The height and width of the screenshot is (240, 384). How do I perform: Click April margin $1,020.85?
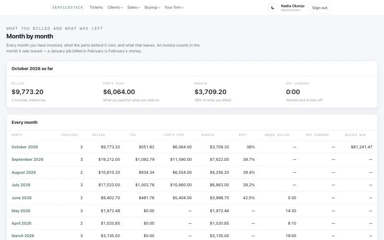click(219, 223)
